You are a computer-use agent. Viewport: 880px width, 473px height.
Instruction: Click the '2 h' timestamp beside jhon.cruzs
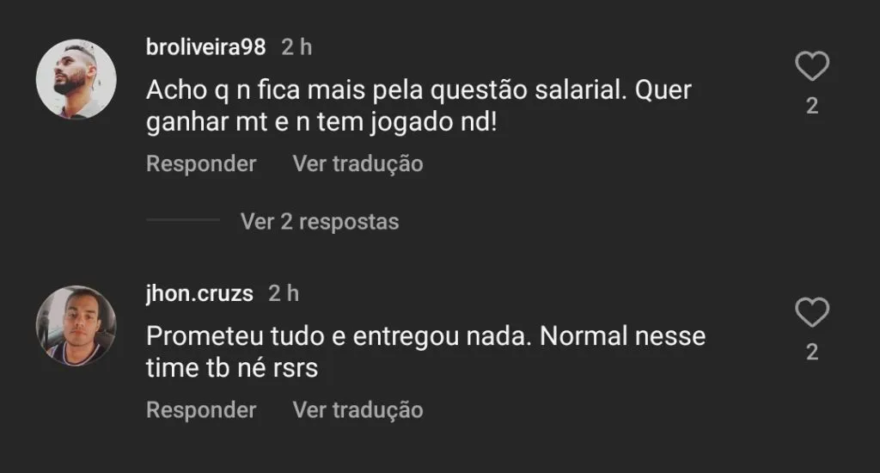point(284,293)
